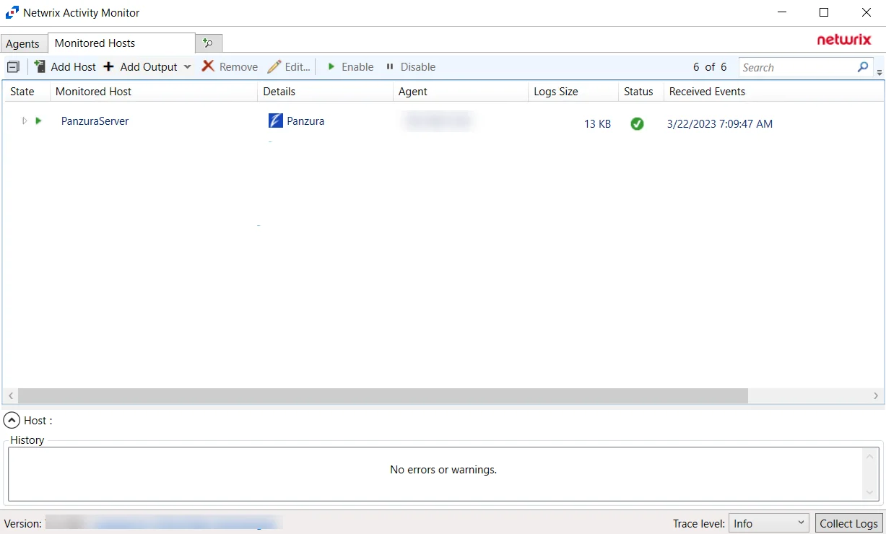This screenshot has width=886, height=534.
Task: Sort by Status column header
Action: pyautogui.click(x=640, y=92)
